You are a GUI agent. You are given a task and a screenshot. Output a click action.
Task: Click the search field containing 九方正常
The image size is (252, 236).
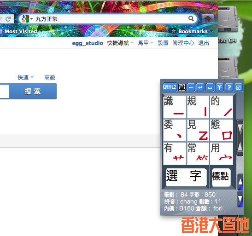(x=108, y=19)
